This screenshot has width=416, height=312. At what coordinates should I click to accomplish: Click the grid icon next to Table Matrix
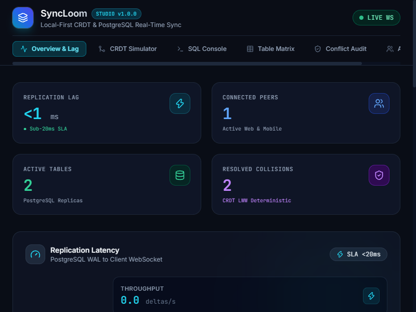pos(250,49)
